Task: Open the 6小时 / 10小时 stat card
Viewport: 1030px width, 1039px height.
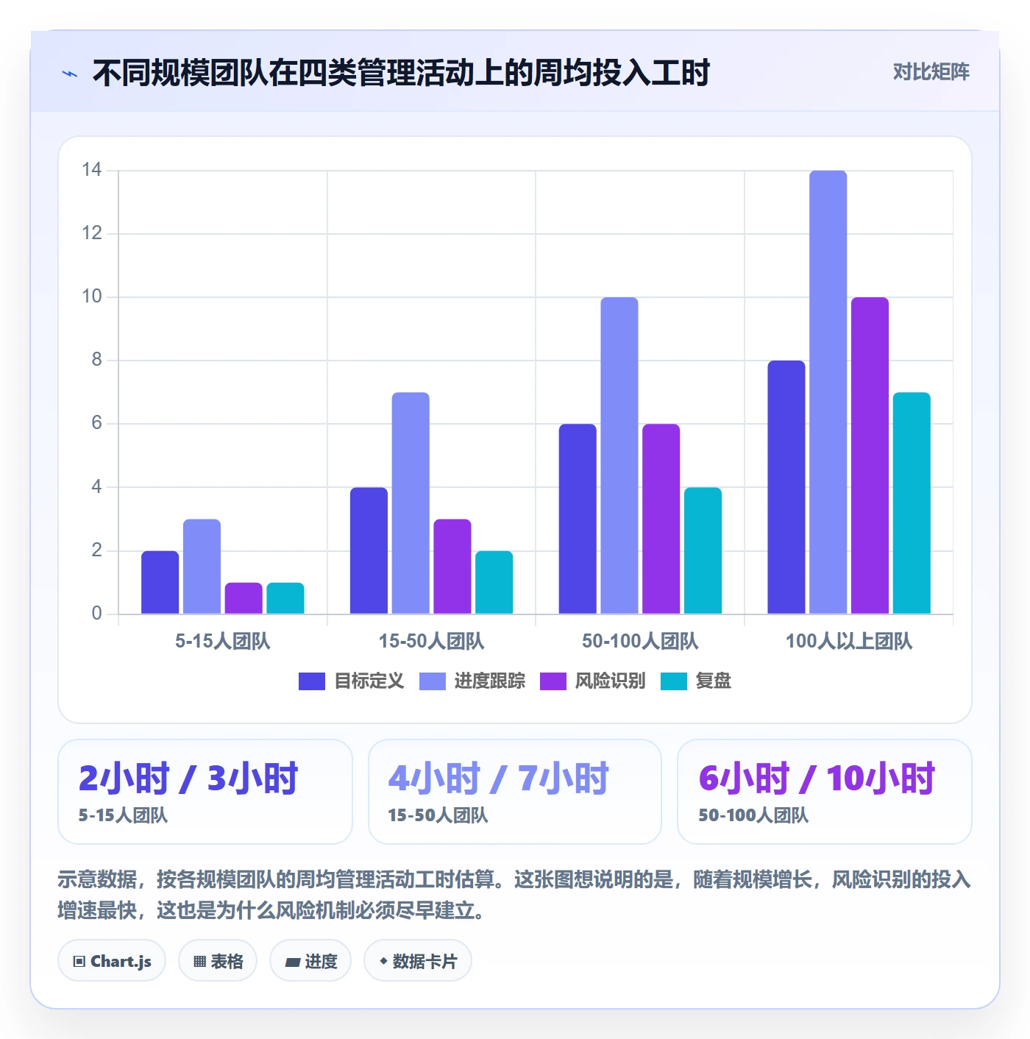Action: pos(825,792)
